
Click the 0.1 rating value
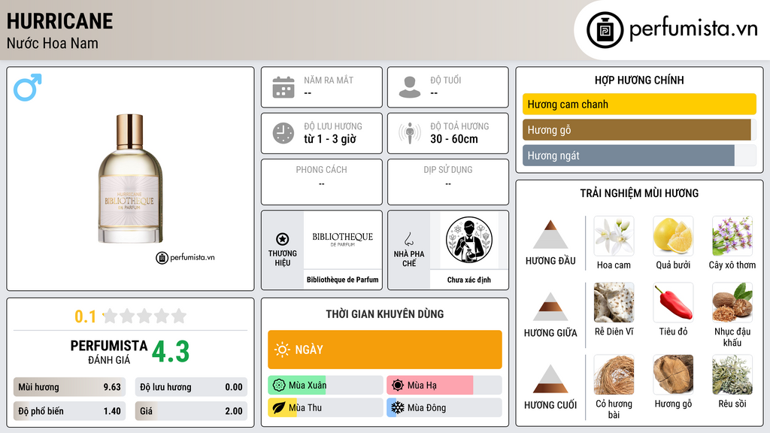[x=86, y=316]
